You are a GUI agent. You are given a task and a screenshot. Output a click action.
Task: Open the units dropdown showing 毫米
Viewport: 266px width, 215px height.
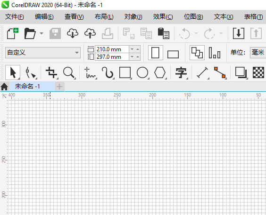coord(258,53)
